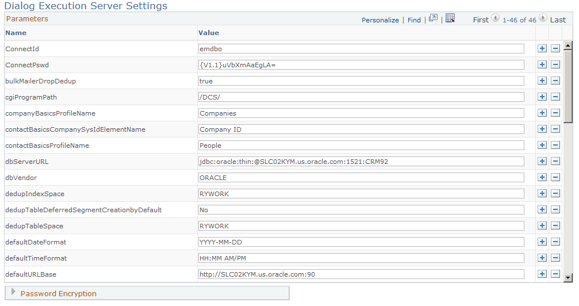Edit dbVendor value 'ORACLE'
The image size is (579, 306).
point(361,177)
